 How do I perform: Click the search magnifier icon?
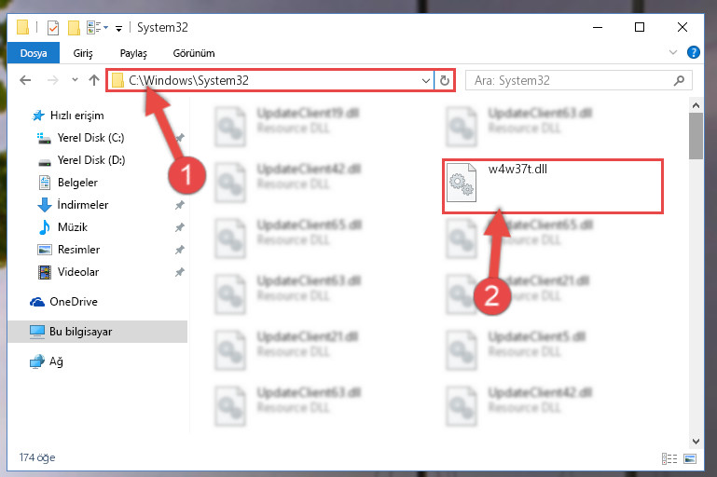[679, 81]
